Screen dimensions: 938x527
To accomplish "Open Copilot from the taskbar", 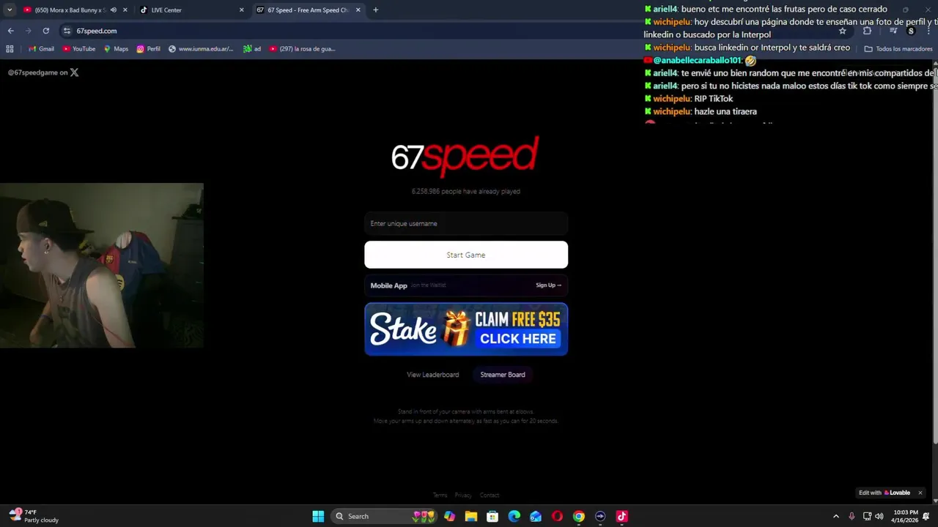I will click(x=449, y=516).
